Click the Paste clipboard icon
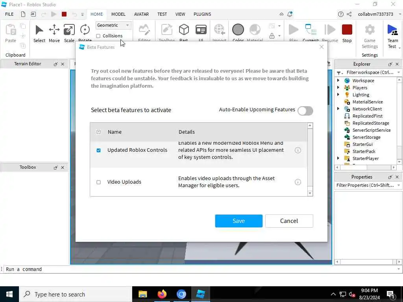Image resolution: width=403 pixels, height=302 pixels. click(11, 30)
